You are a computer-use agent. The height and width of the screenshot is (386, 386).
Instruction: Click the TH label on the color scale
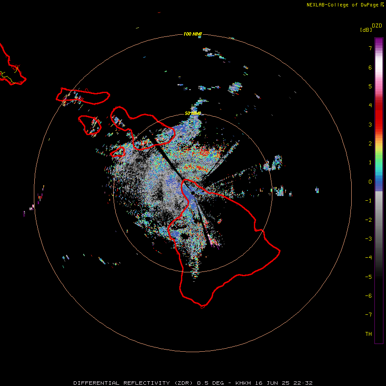[x=368, y=334]
